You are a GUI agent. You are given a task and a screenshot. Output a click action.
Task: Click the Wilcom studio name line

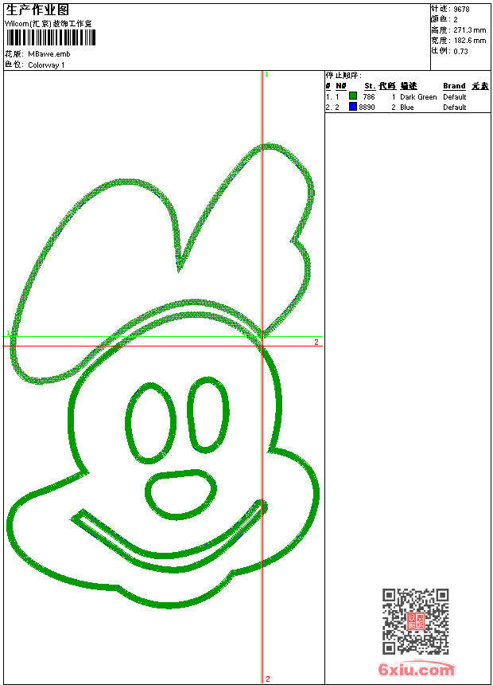(49, 24)
